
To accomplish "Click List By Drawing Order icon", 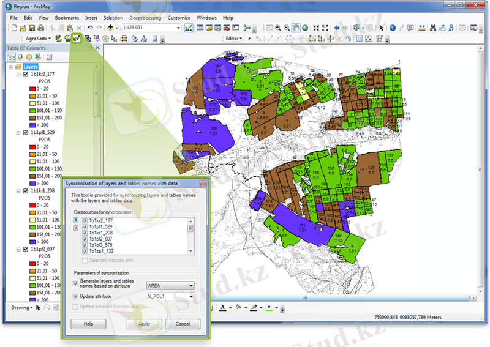I will click(x=12, y=57).
